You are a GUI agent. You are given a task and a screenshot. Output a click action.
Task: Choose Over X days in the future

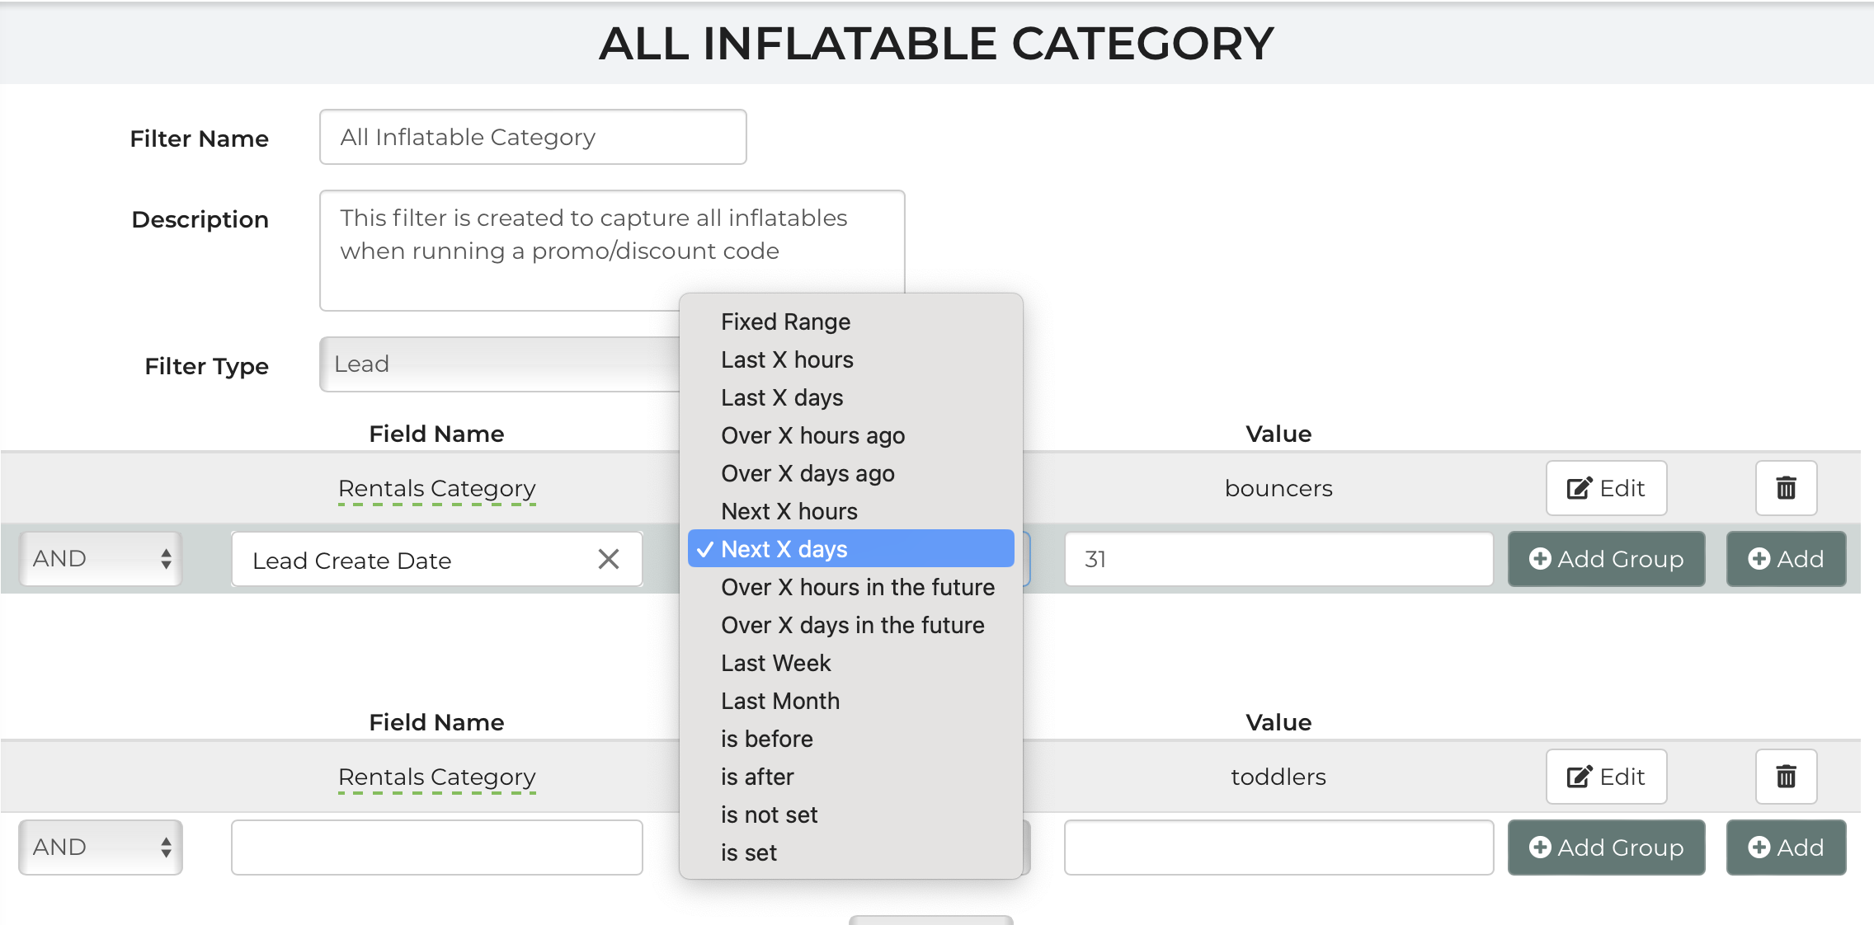pyautogui.click(x=852, y=625)
